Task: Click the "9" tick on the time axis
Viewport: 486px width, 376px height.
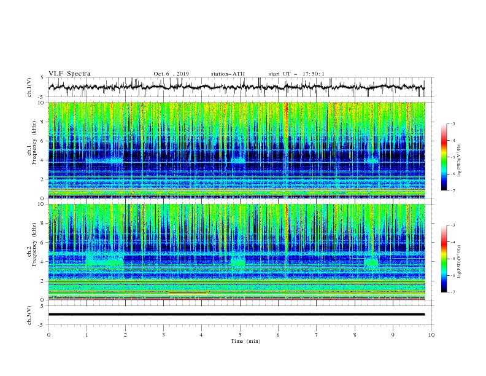Action: (393, 335)
